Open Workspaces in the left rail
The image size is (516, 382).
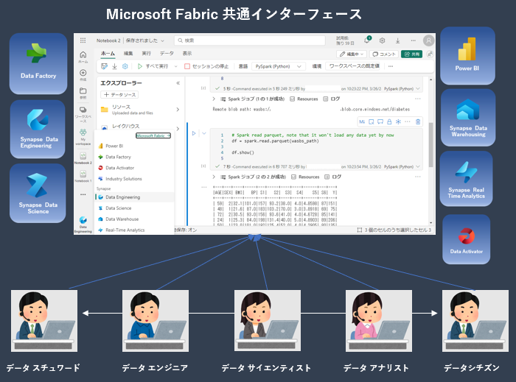[x=83, y=114]
